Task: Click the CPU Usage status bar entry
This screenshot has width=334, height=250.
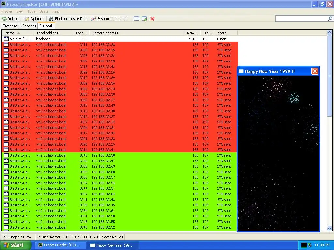Action: [x=16, y=237]
